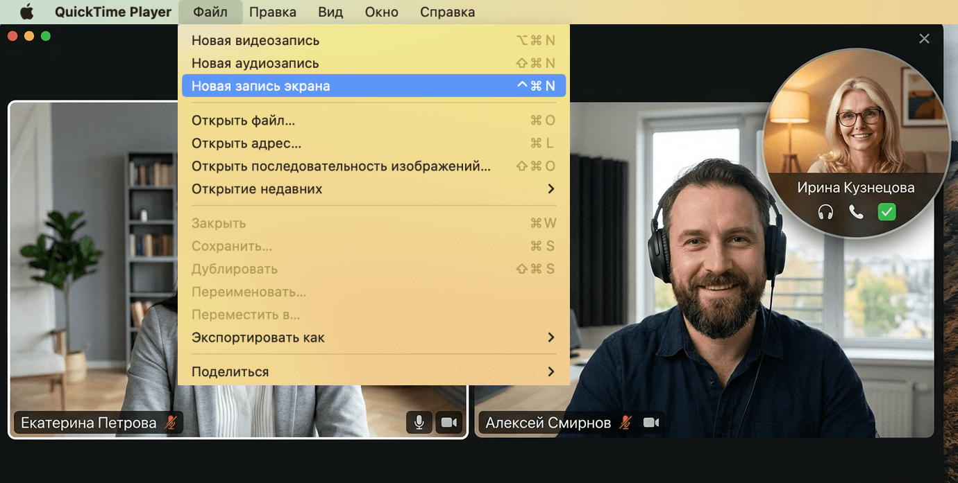
Task: Expand the Поделиться submenu
Action: pyautogui.click(x=373, y=372)
